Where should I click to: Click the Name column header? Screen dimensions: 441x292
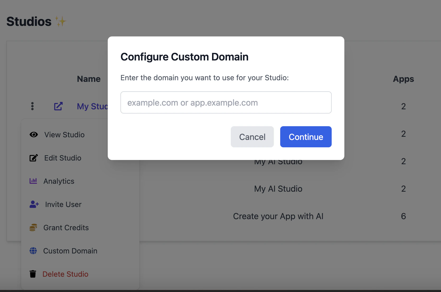pyautogui.click(x=88, y=79)
